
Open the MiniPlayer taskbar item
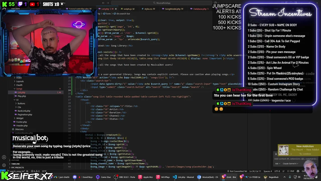(x=163, y=177)
